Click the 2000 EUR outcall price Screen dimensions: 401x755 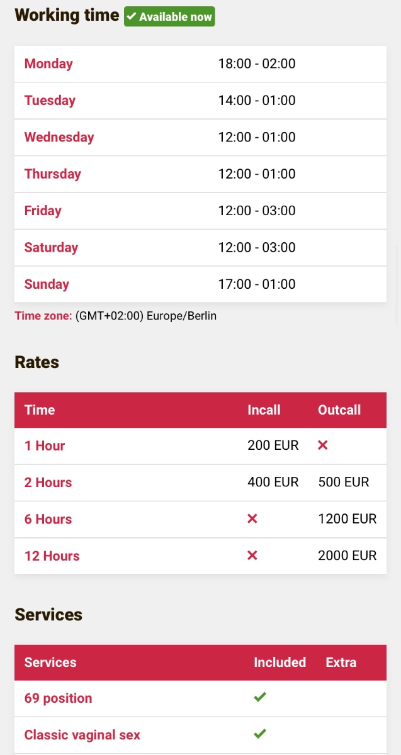(x=347, y=556)
